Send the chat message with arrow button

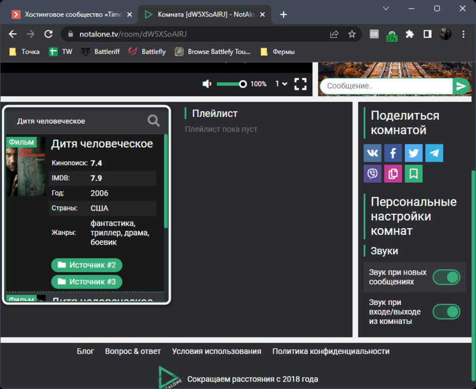coord(461,86)
